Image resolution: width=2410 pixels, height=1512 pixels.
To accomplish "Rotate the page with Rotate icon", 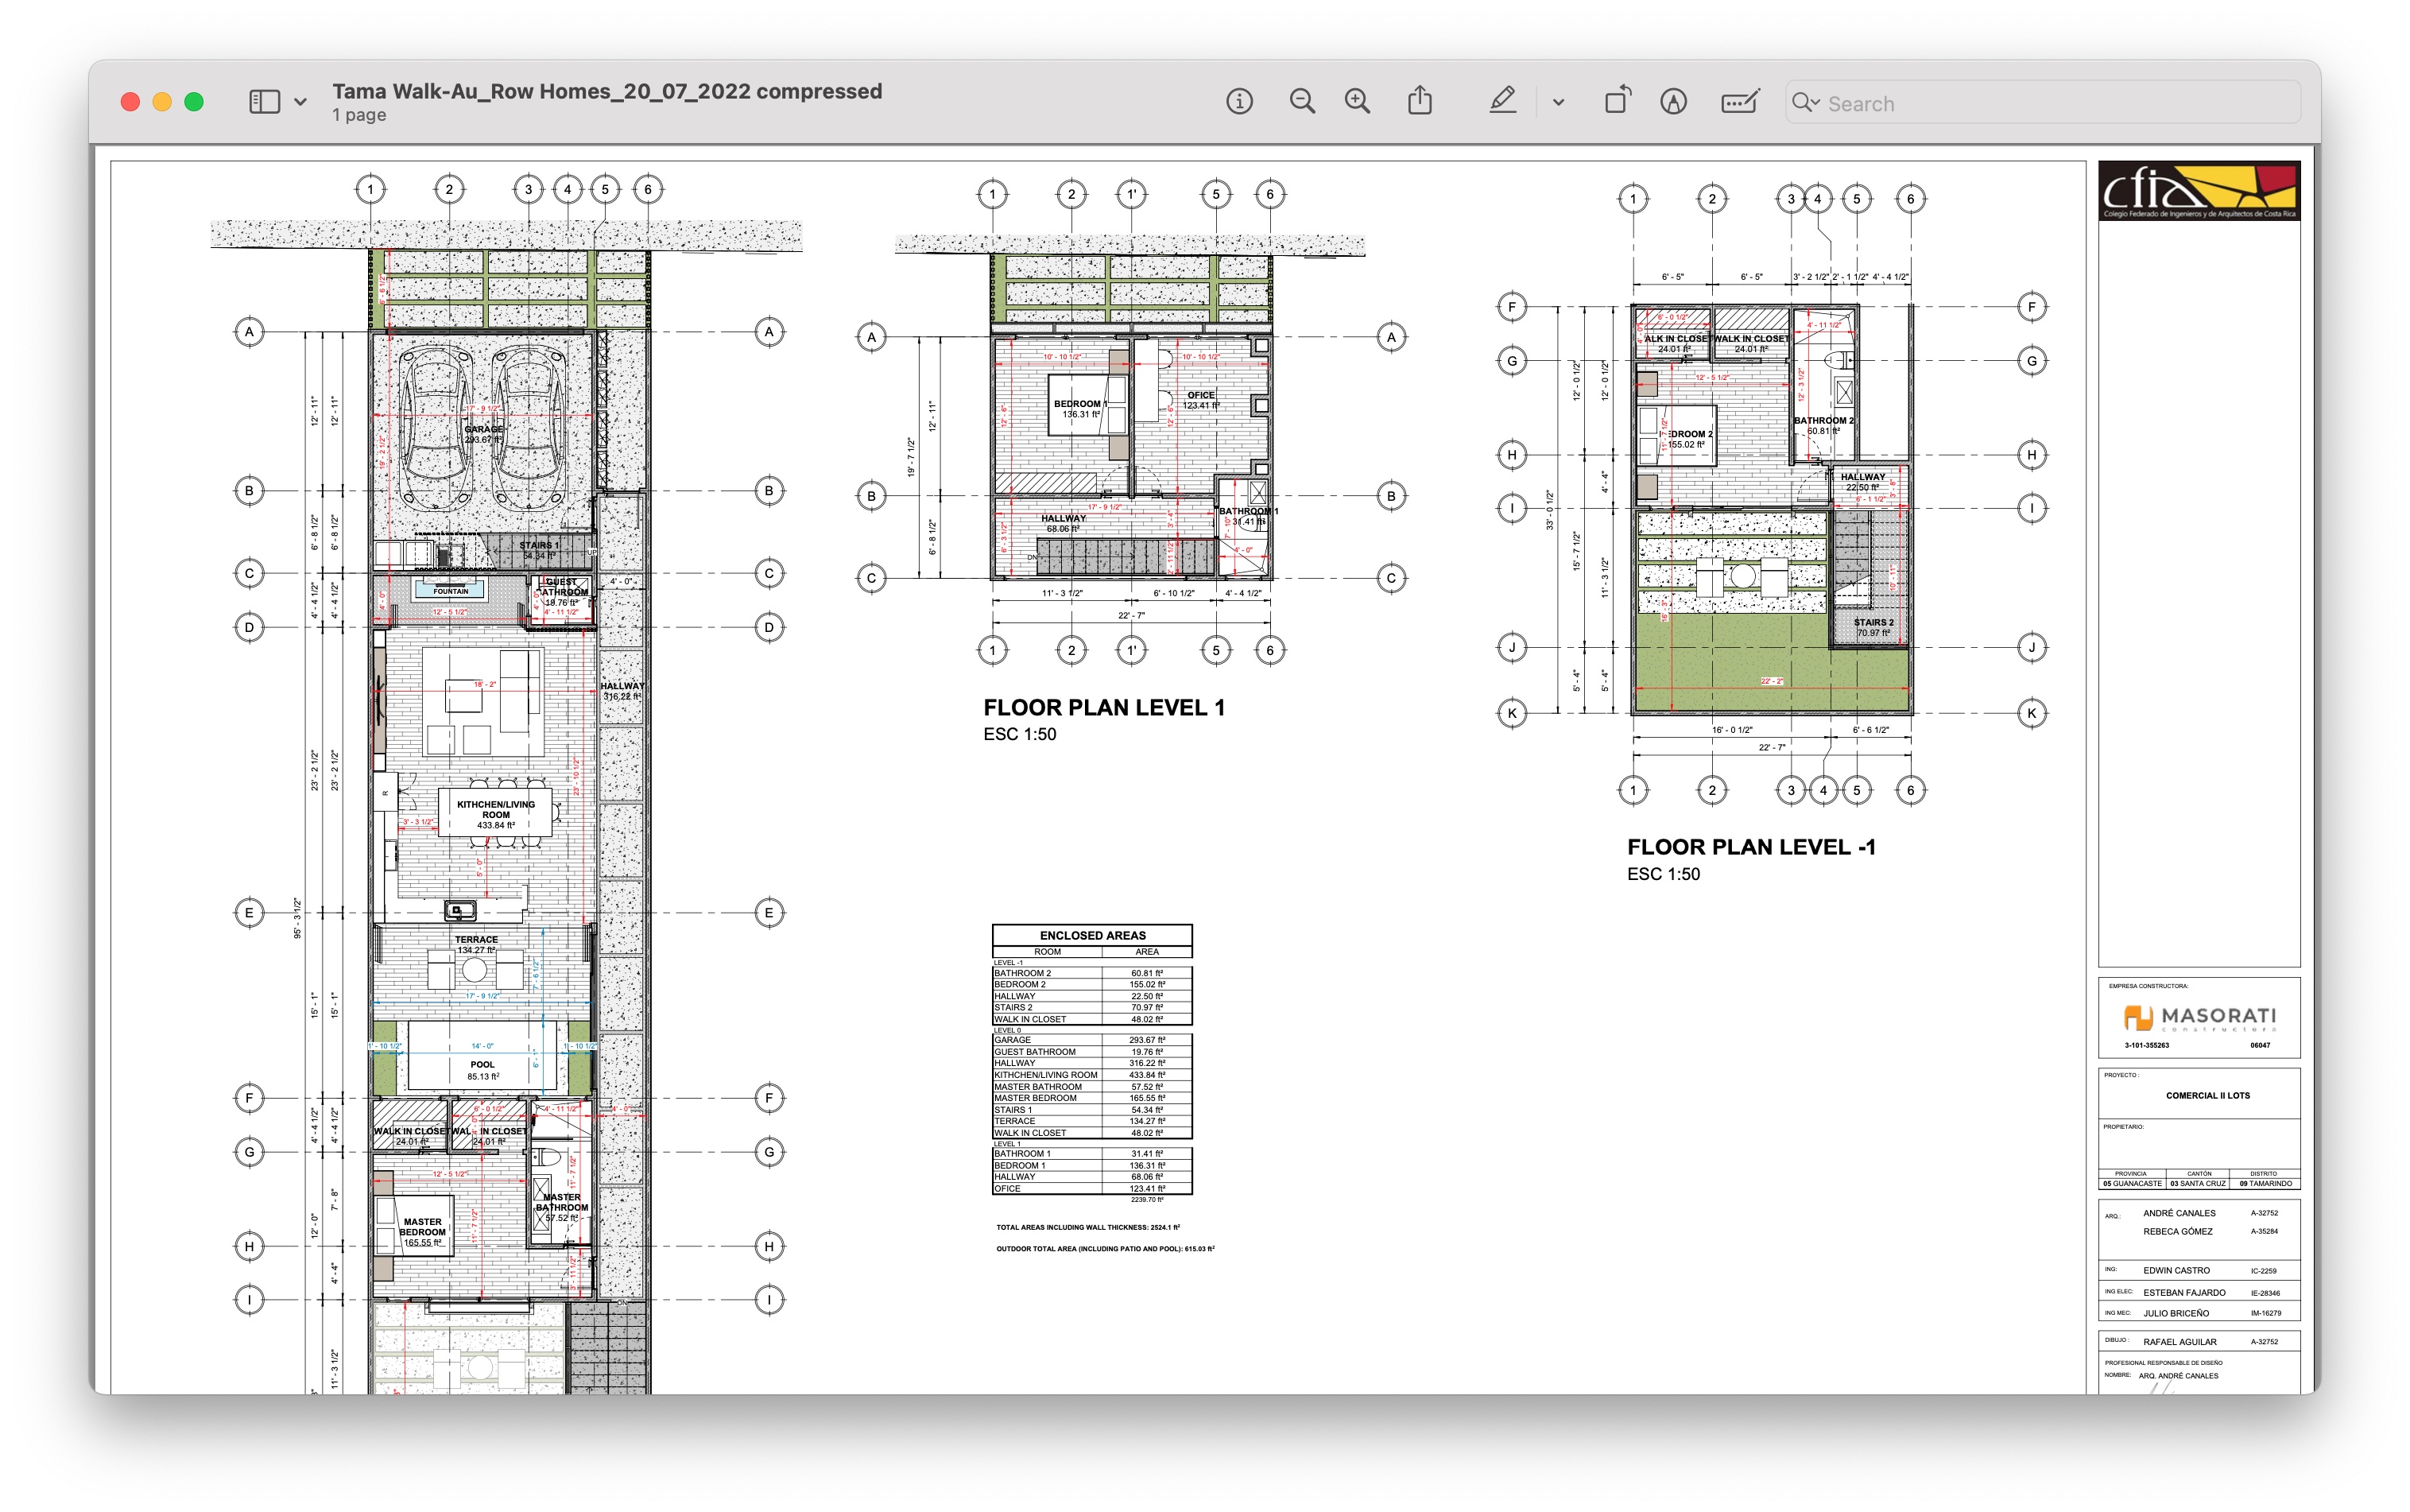I will (x=1616, y=102).
